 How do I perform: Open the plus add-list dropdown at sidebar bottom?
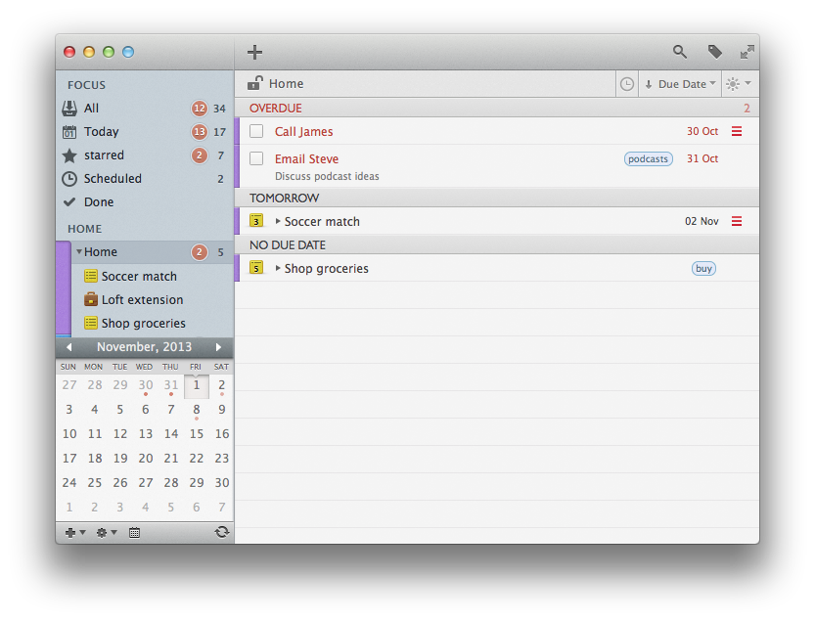pyautogui.click(x=75, y=533)
